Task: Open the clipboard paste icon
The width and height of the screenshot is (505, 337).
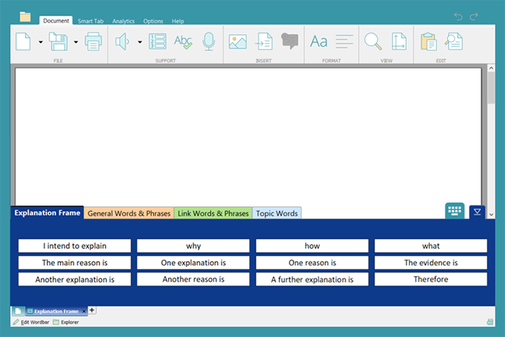Action: pos(428,41)
